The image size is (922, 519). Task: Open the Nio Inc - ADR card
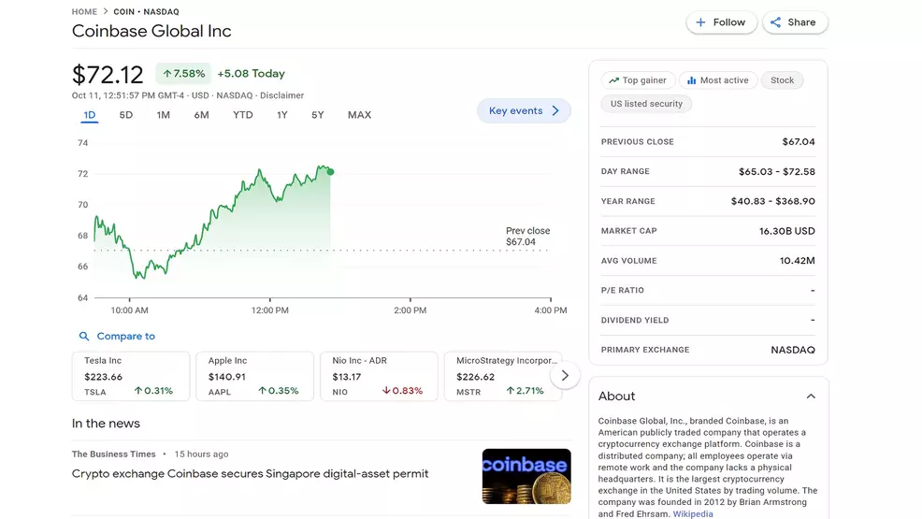pos(379,376)
